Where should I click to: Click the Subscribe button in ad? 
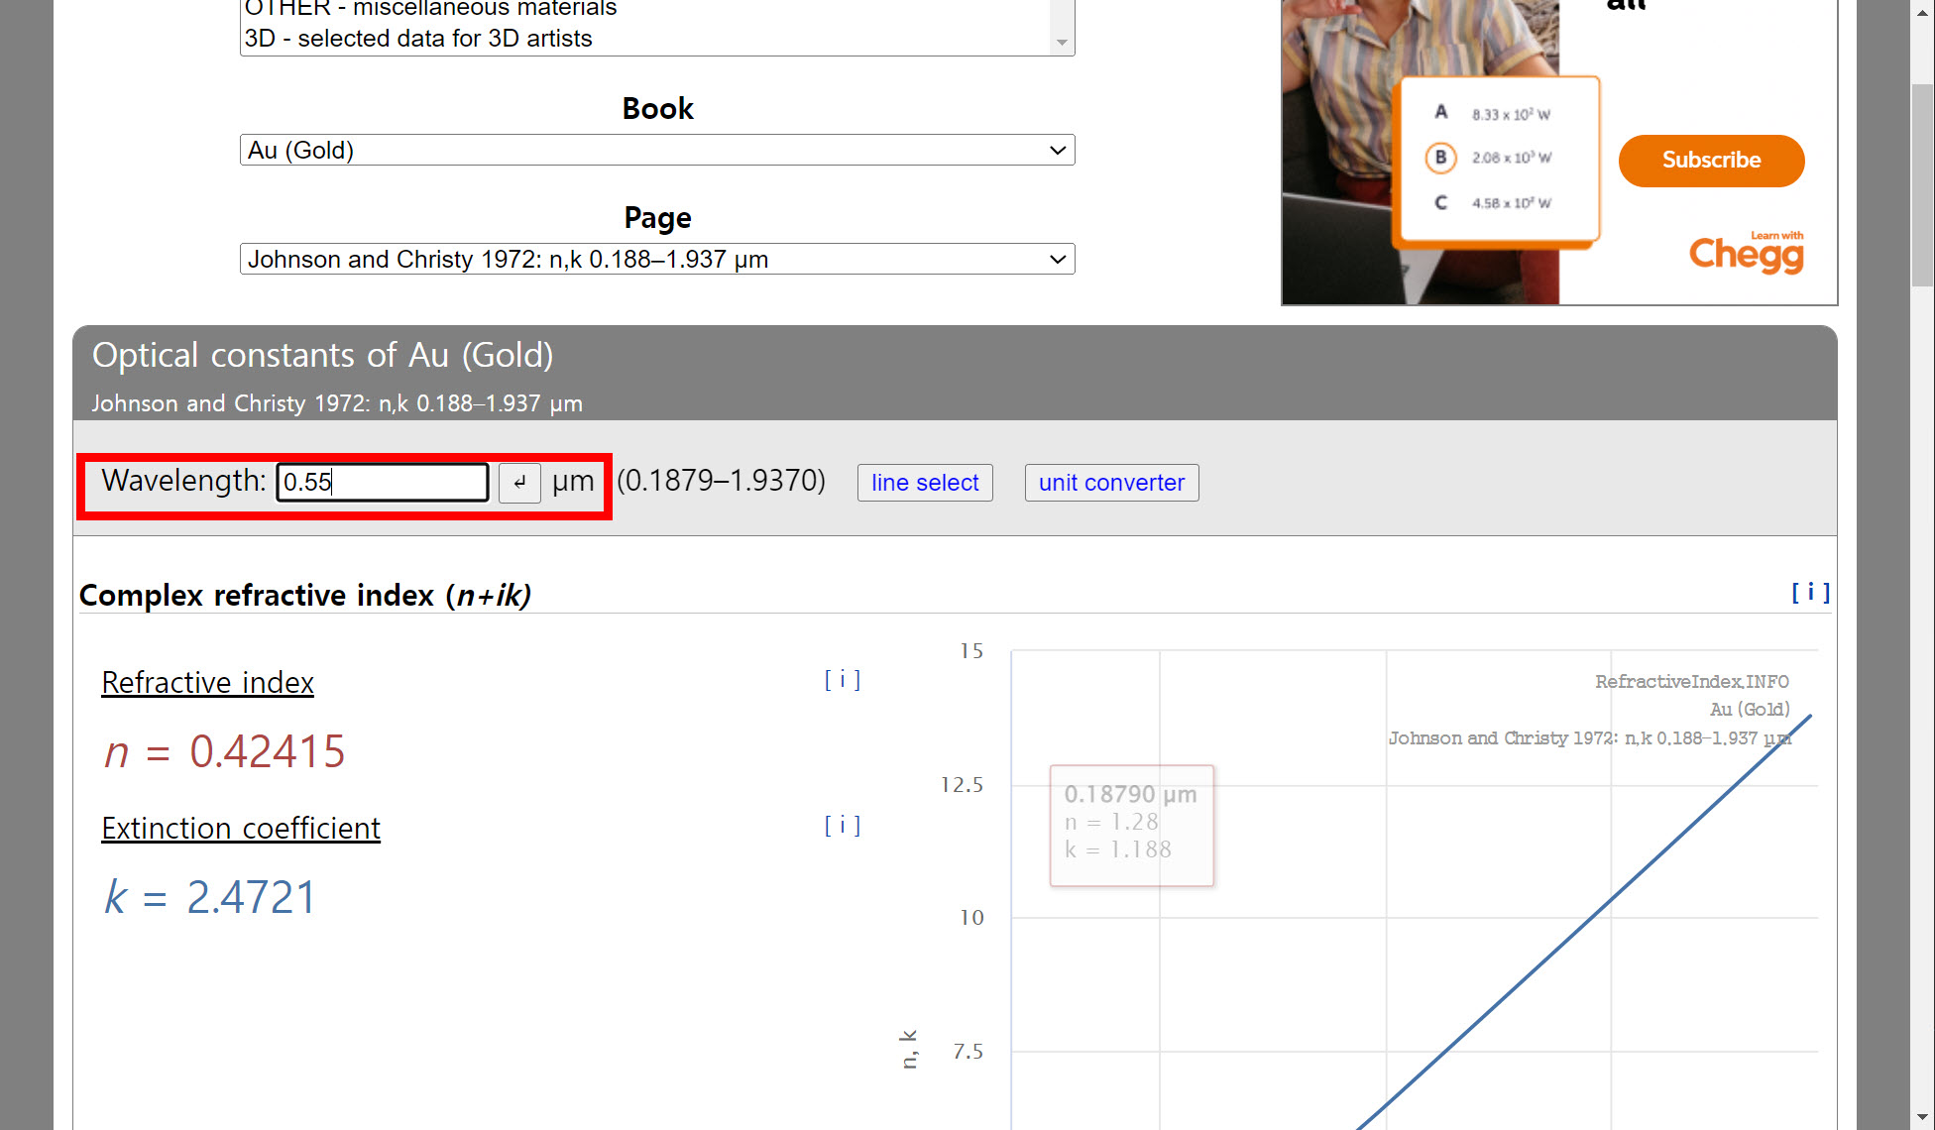(1711, 161)
